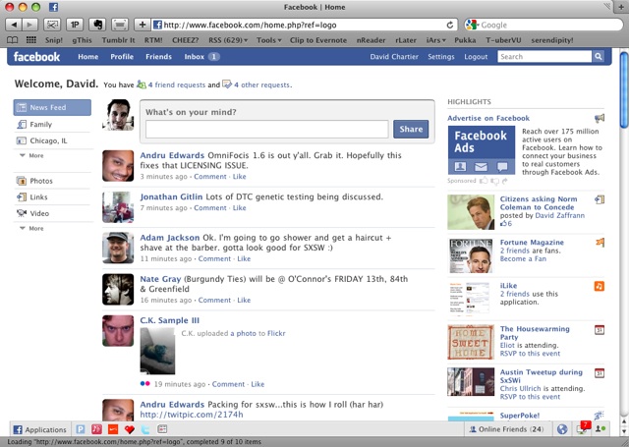
Task: Go forward with the browser forward arrow
Action: click(29, 25)
